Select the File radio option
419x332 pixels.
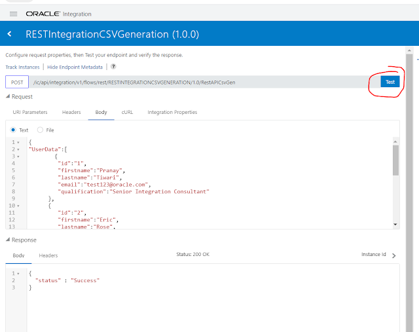pos(40,130)
